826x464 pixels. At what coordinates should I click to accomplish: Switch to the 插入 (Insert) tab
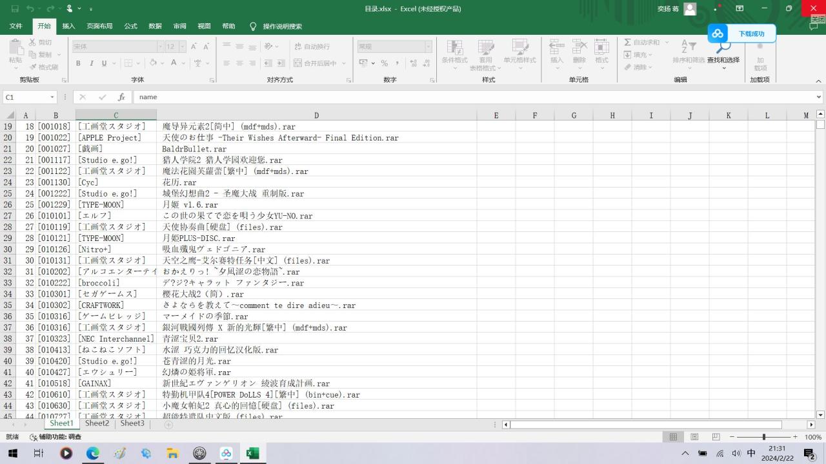pyautogui.click(x=68, y=26)
